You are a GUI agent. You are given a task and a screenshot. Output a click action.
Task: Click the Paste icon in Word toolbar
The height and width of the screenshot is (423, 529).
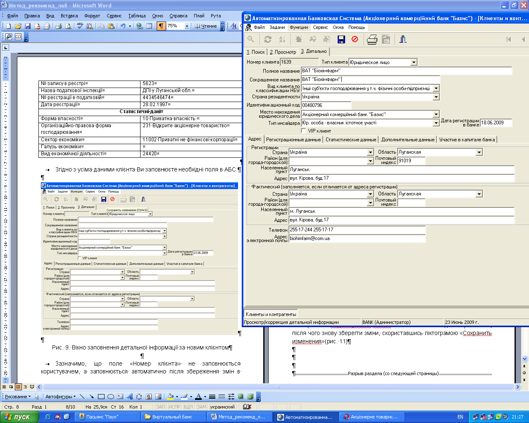click(111, 26)
